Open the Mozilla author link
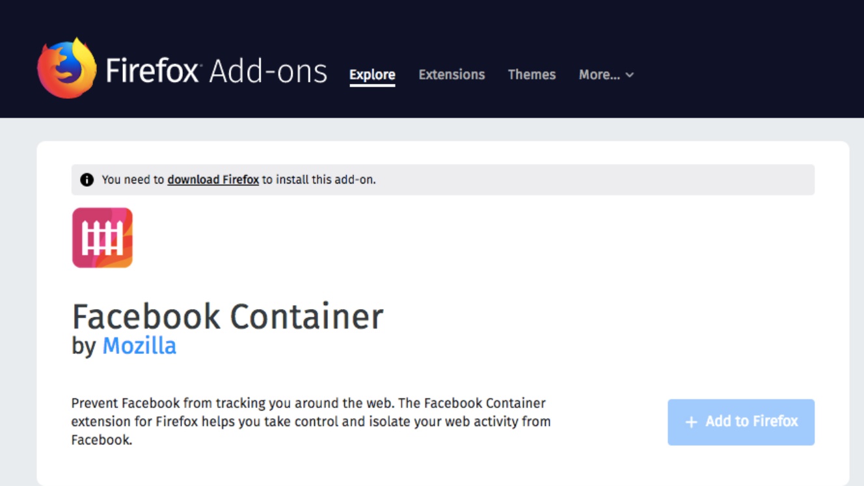864x486 pixels. tap(139, 345)
